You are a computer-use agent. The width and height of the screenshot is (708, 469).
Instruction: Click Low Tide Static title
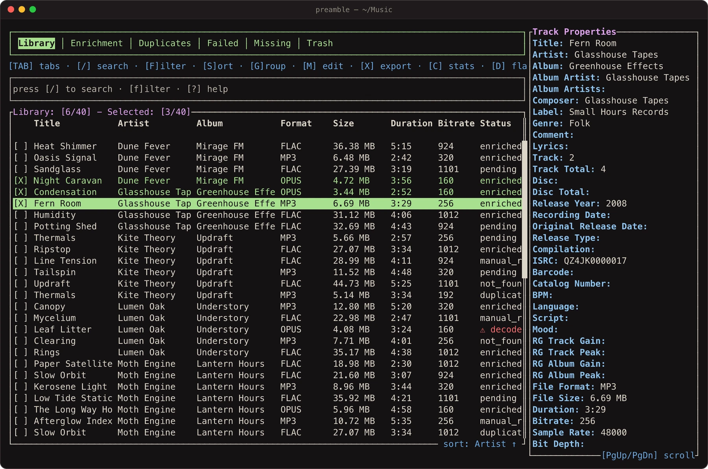pos(73,398)
